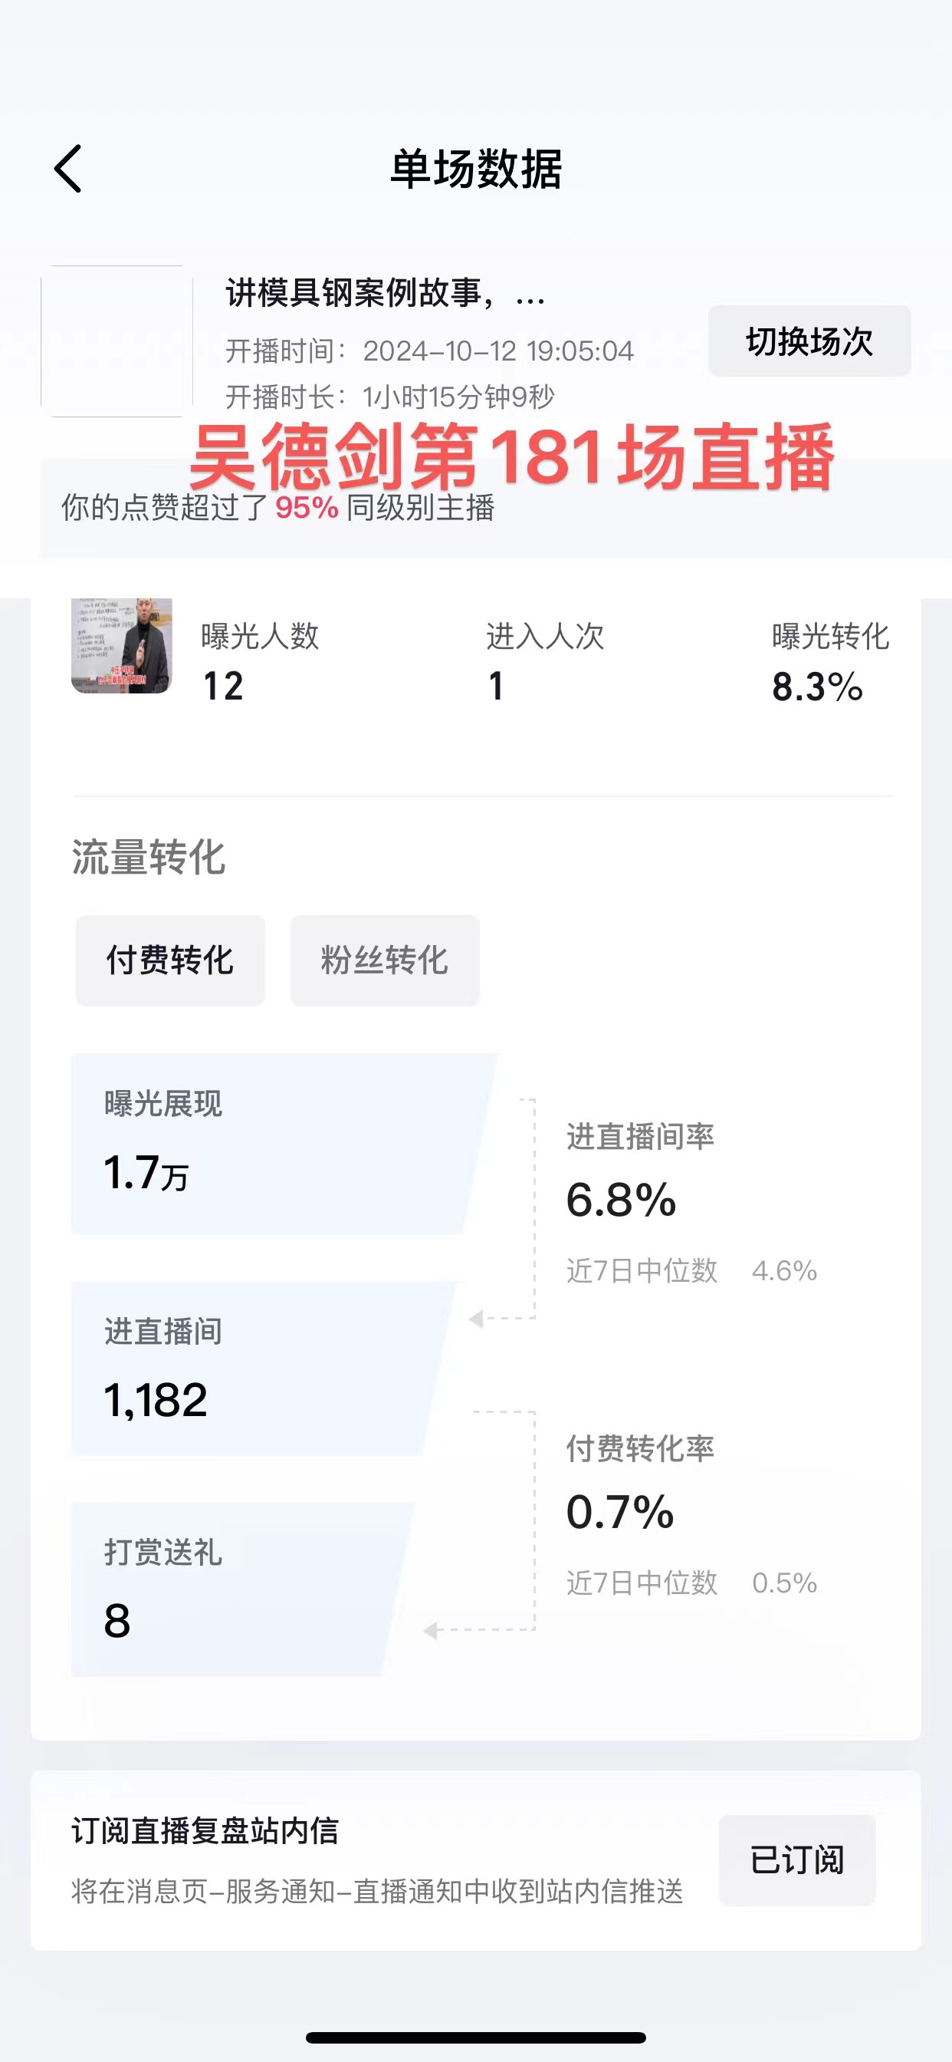Switch to the 粉丝转化 tab
This screenshot has height=2062, width=952.
click(384, 960)
